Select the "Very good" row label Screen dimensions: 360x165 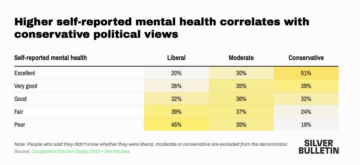pos(26,86)
